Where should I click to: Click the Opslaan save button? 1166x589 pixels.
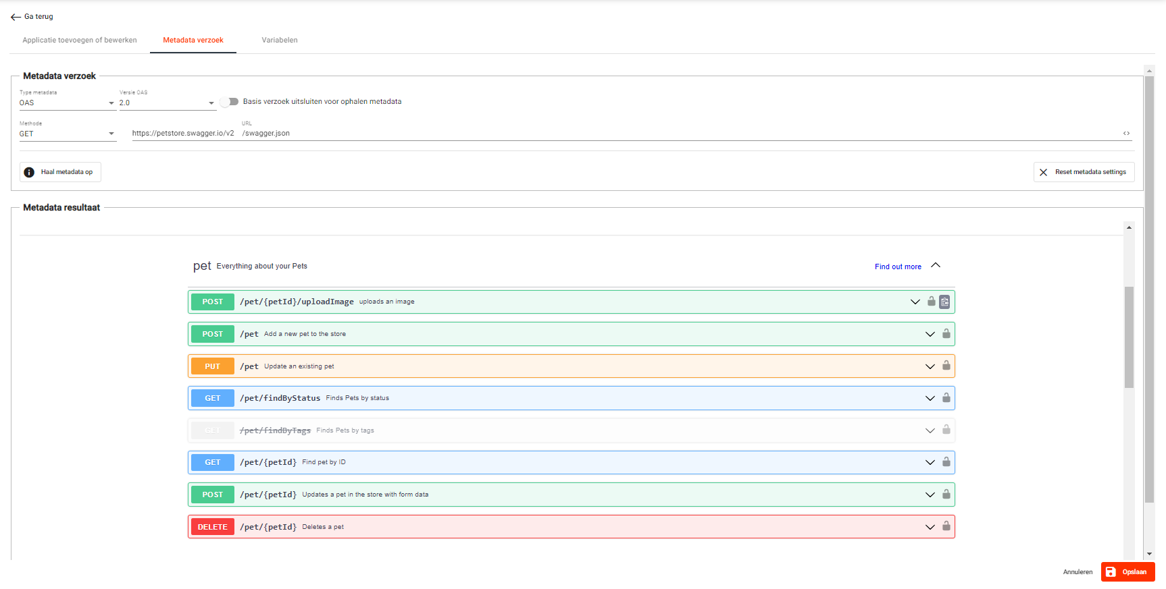point(1127,572)
